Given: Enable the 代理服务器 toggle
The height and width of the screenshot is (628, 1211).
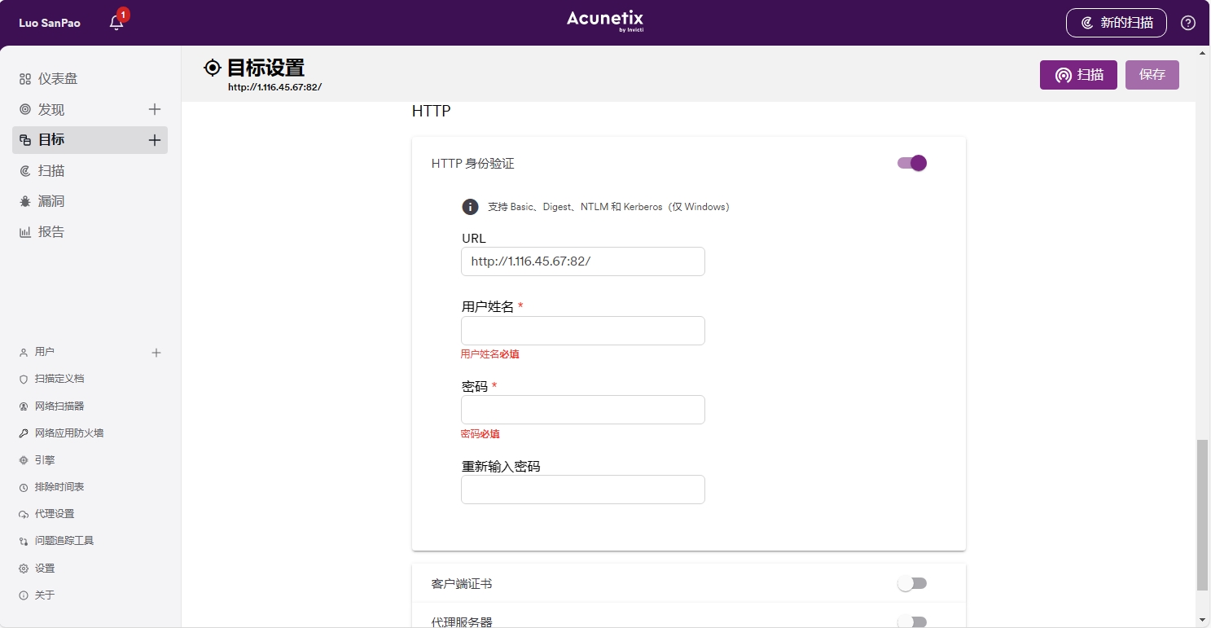Looking at the screenshot, I should 912,621.
